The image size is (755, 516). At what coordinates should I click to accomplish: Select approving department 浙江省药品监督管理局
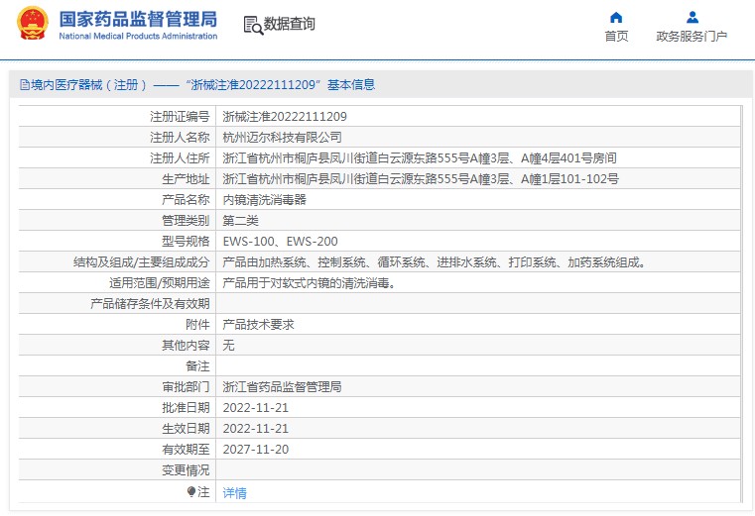tap(282, 386)
